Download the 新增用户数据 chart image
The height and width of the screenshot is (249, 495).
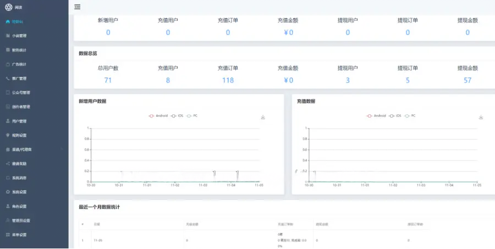[x=263, y=118]
